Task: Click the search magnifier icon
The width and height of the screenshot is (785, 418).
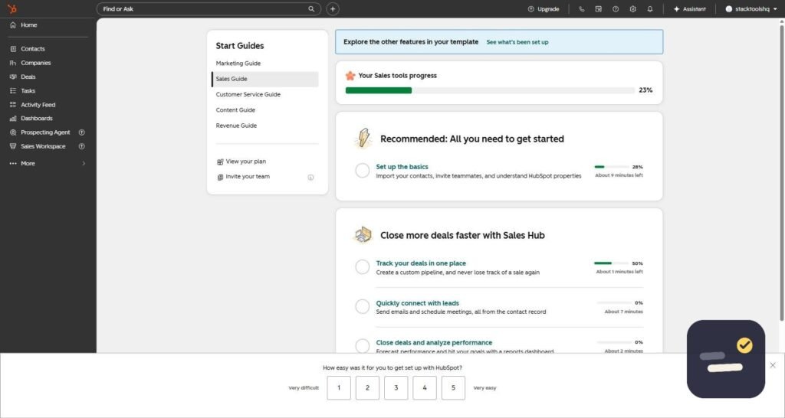Action: coord(311,8)
